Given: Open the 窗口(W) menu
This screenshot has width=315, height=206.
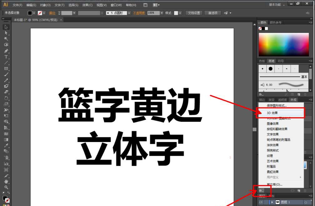Looking at the screenshot, I should [x=116, y=5].
